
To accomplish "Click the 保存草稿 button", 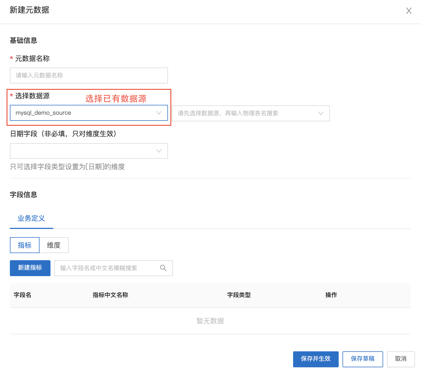I will [363, 359].
